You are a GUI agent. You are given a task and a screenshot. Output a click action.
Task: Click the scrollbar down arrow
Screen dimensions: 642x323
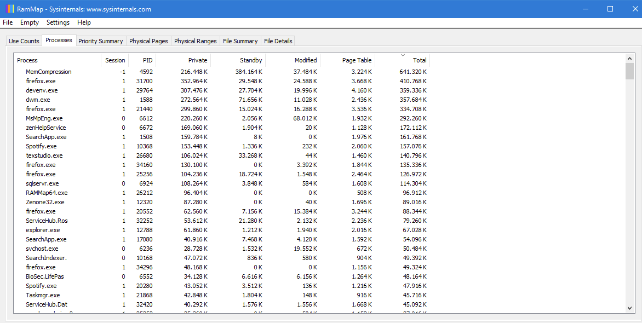(x=630, y=308)
